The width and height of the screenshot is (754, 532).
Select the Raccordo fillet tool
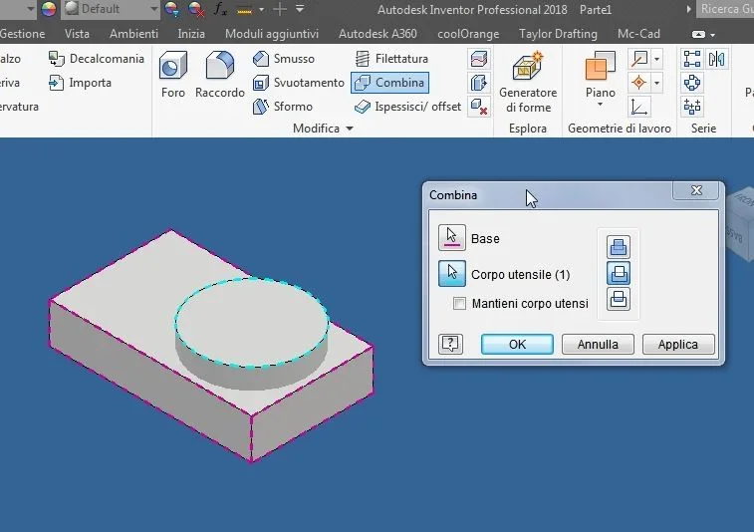[x=220, y=75]
